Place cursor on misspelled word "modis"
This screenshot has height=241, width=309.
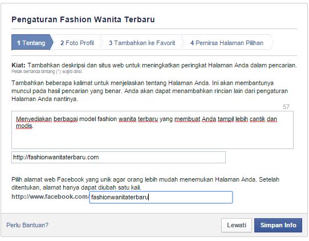pyautogui.click(x=24, y=126)
